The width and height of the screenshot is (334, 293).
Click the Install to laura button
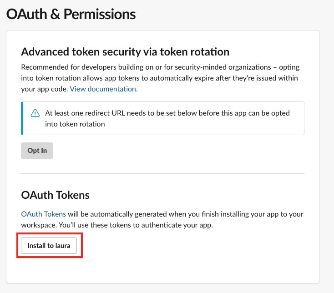point(49,246)
